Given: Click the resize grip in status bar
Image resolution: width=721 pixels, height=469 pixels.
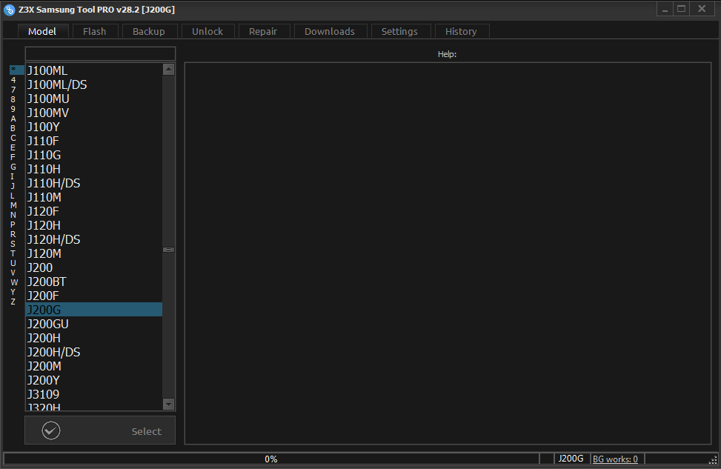Looking at the screenshot, I should 713,460.
